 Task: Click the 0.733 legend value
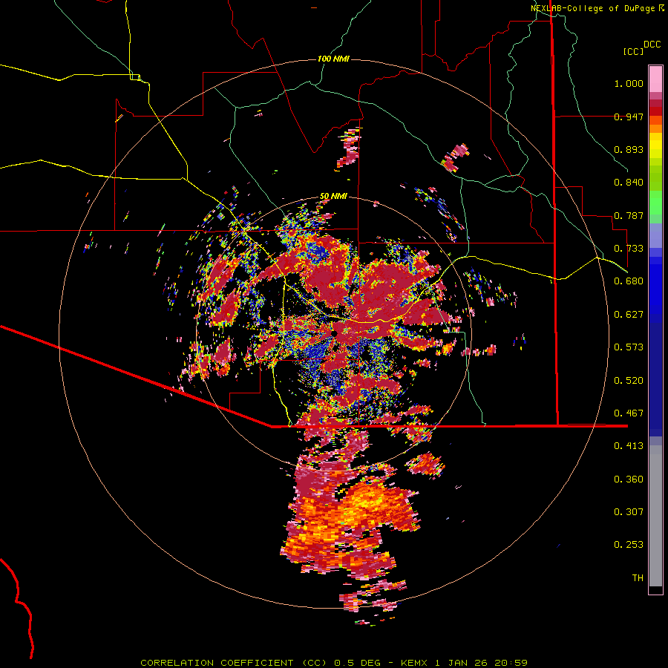point(629,249)
